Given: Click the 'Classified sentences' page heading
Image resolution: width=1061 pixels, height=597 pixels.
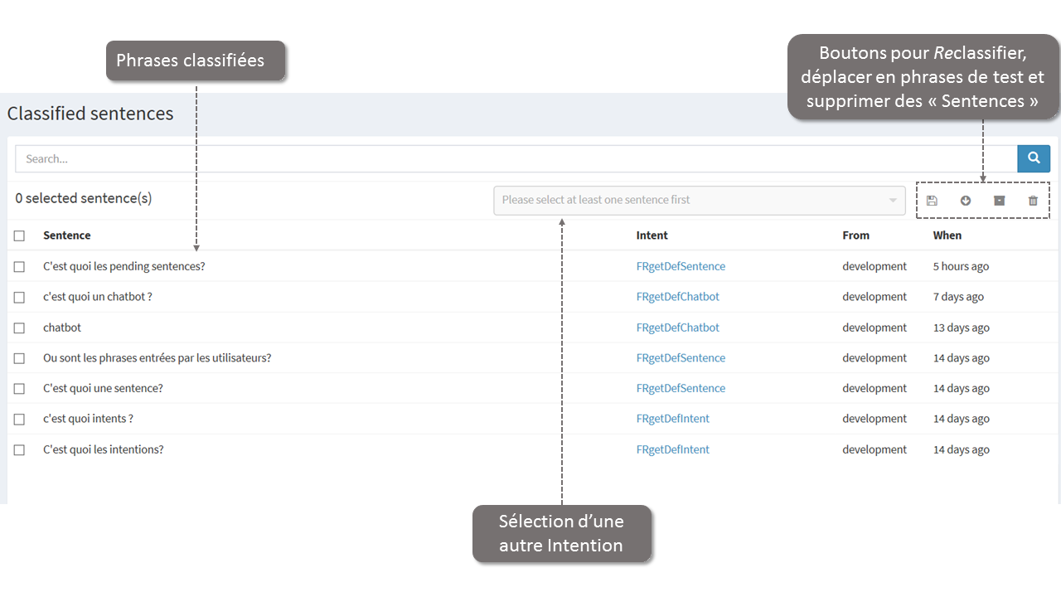Looking at the screenshot, I should pyautogui.click(x=90, y=114).
